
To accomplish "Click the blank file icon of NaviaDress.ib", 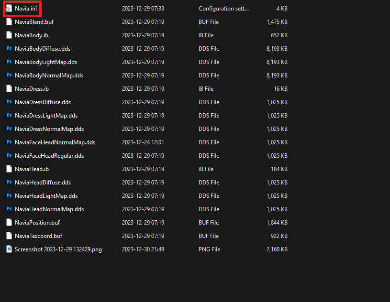I will pyautogui.click(x=9, y=89).
